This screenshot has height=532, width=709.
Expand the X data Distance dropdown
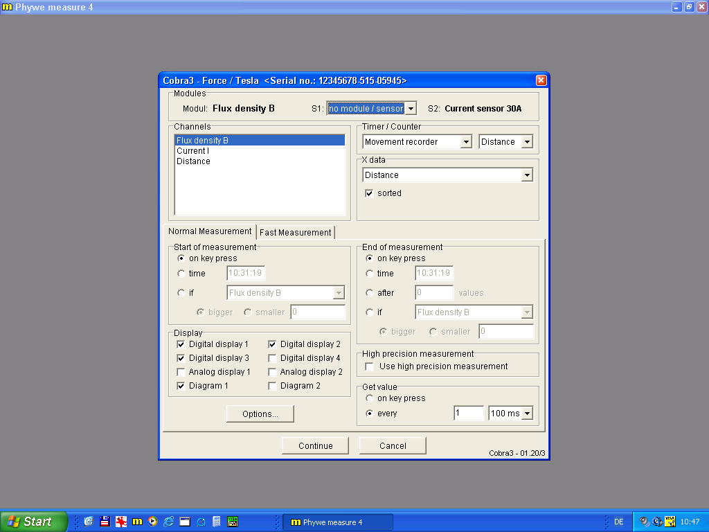pos(527,175)
